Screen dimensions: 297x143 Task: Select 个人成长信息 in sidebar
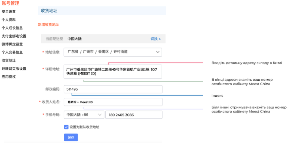(x=12, y=28)
